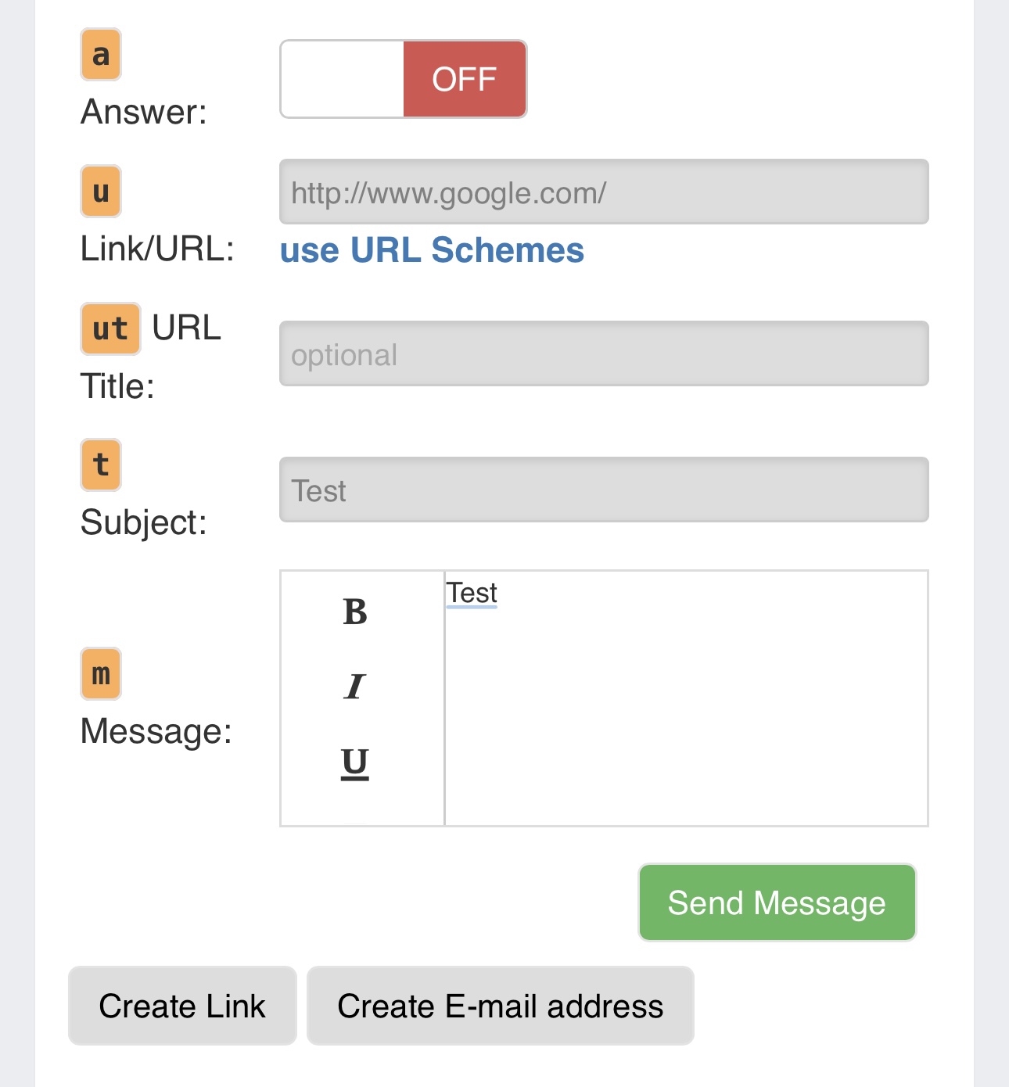Click white handle of the Answer switch

tap(343, 79)
